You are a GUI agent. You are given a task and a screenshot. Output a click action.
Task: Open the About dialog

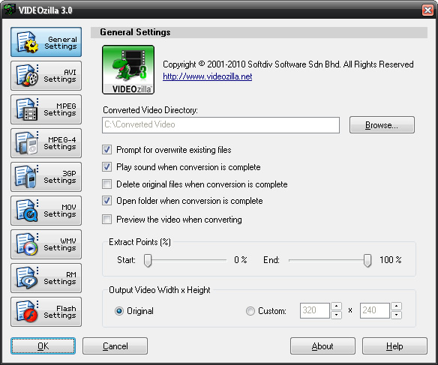pos(322,346)
